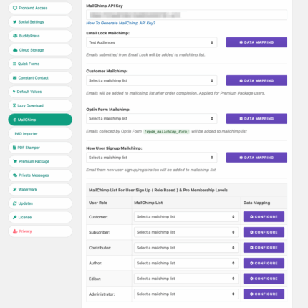This screenshot has height=308, width=308.
Task: Focus the MailChimp API Key input field
Action: click(186, 15)
